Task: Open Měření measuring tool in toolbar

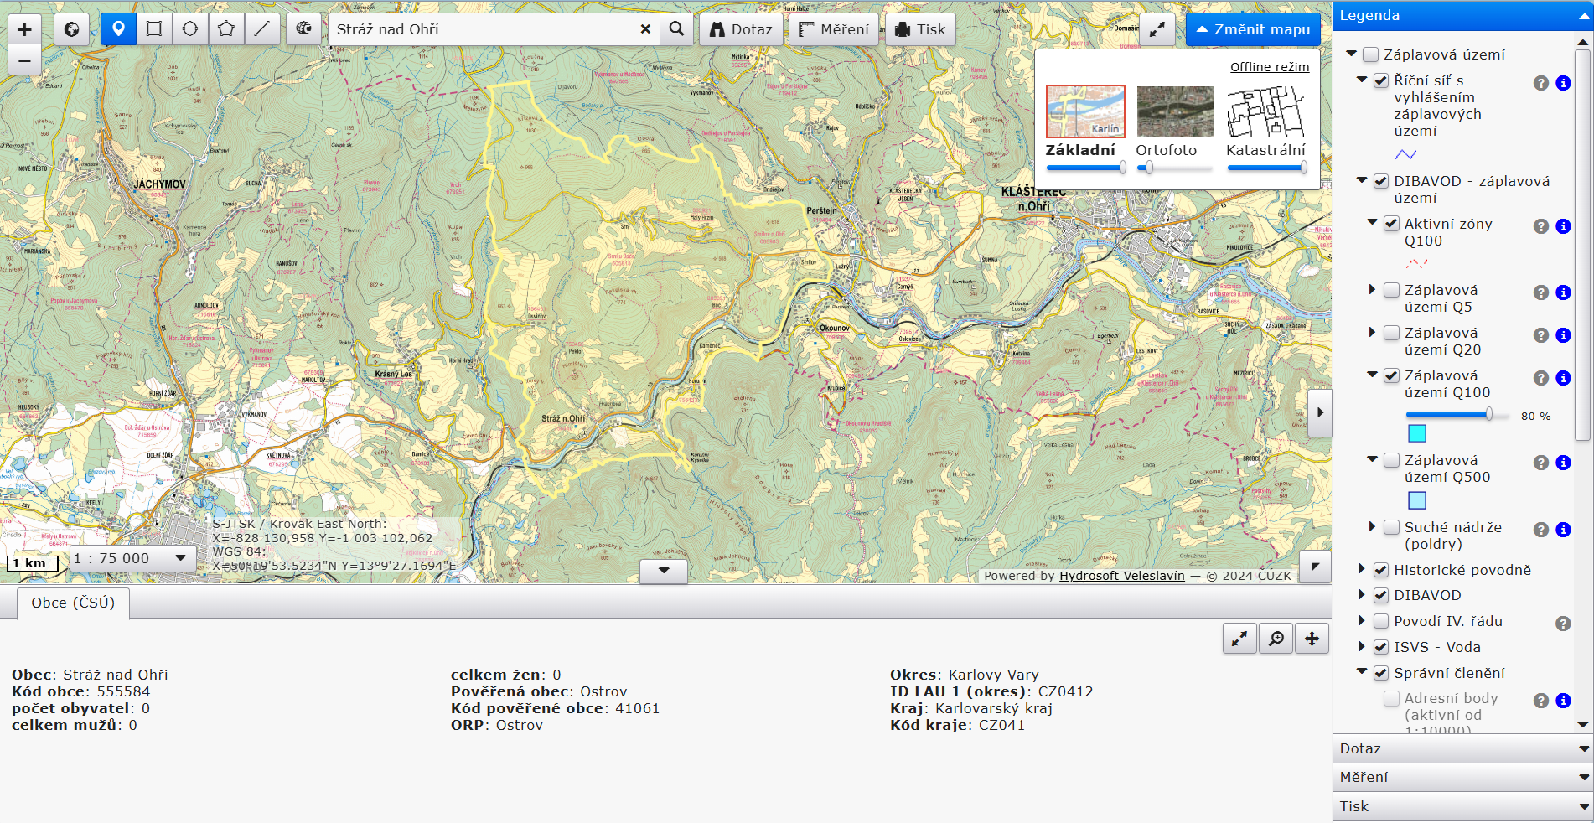Action: point(834,29)
